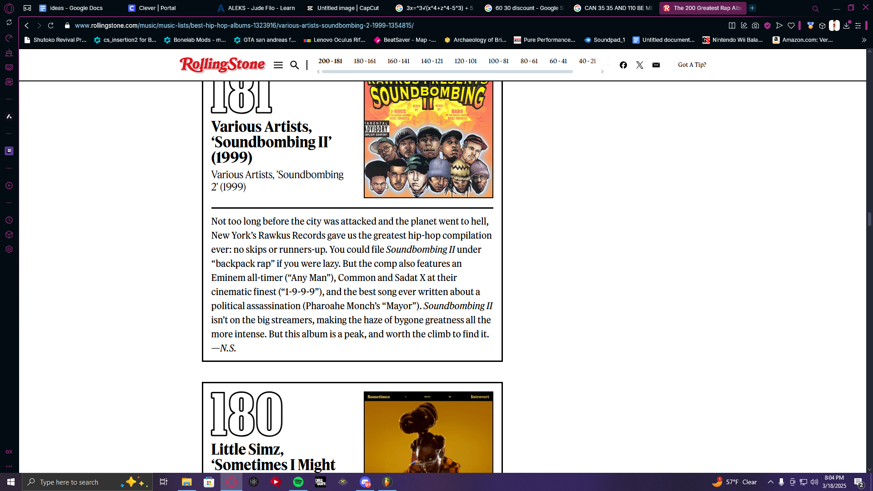Image resolution: width=873 pixels, height=491 pixels.
Task: Show hidden system tray icons
Action: 770,482
